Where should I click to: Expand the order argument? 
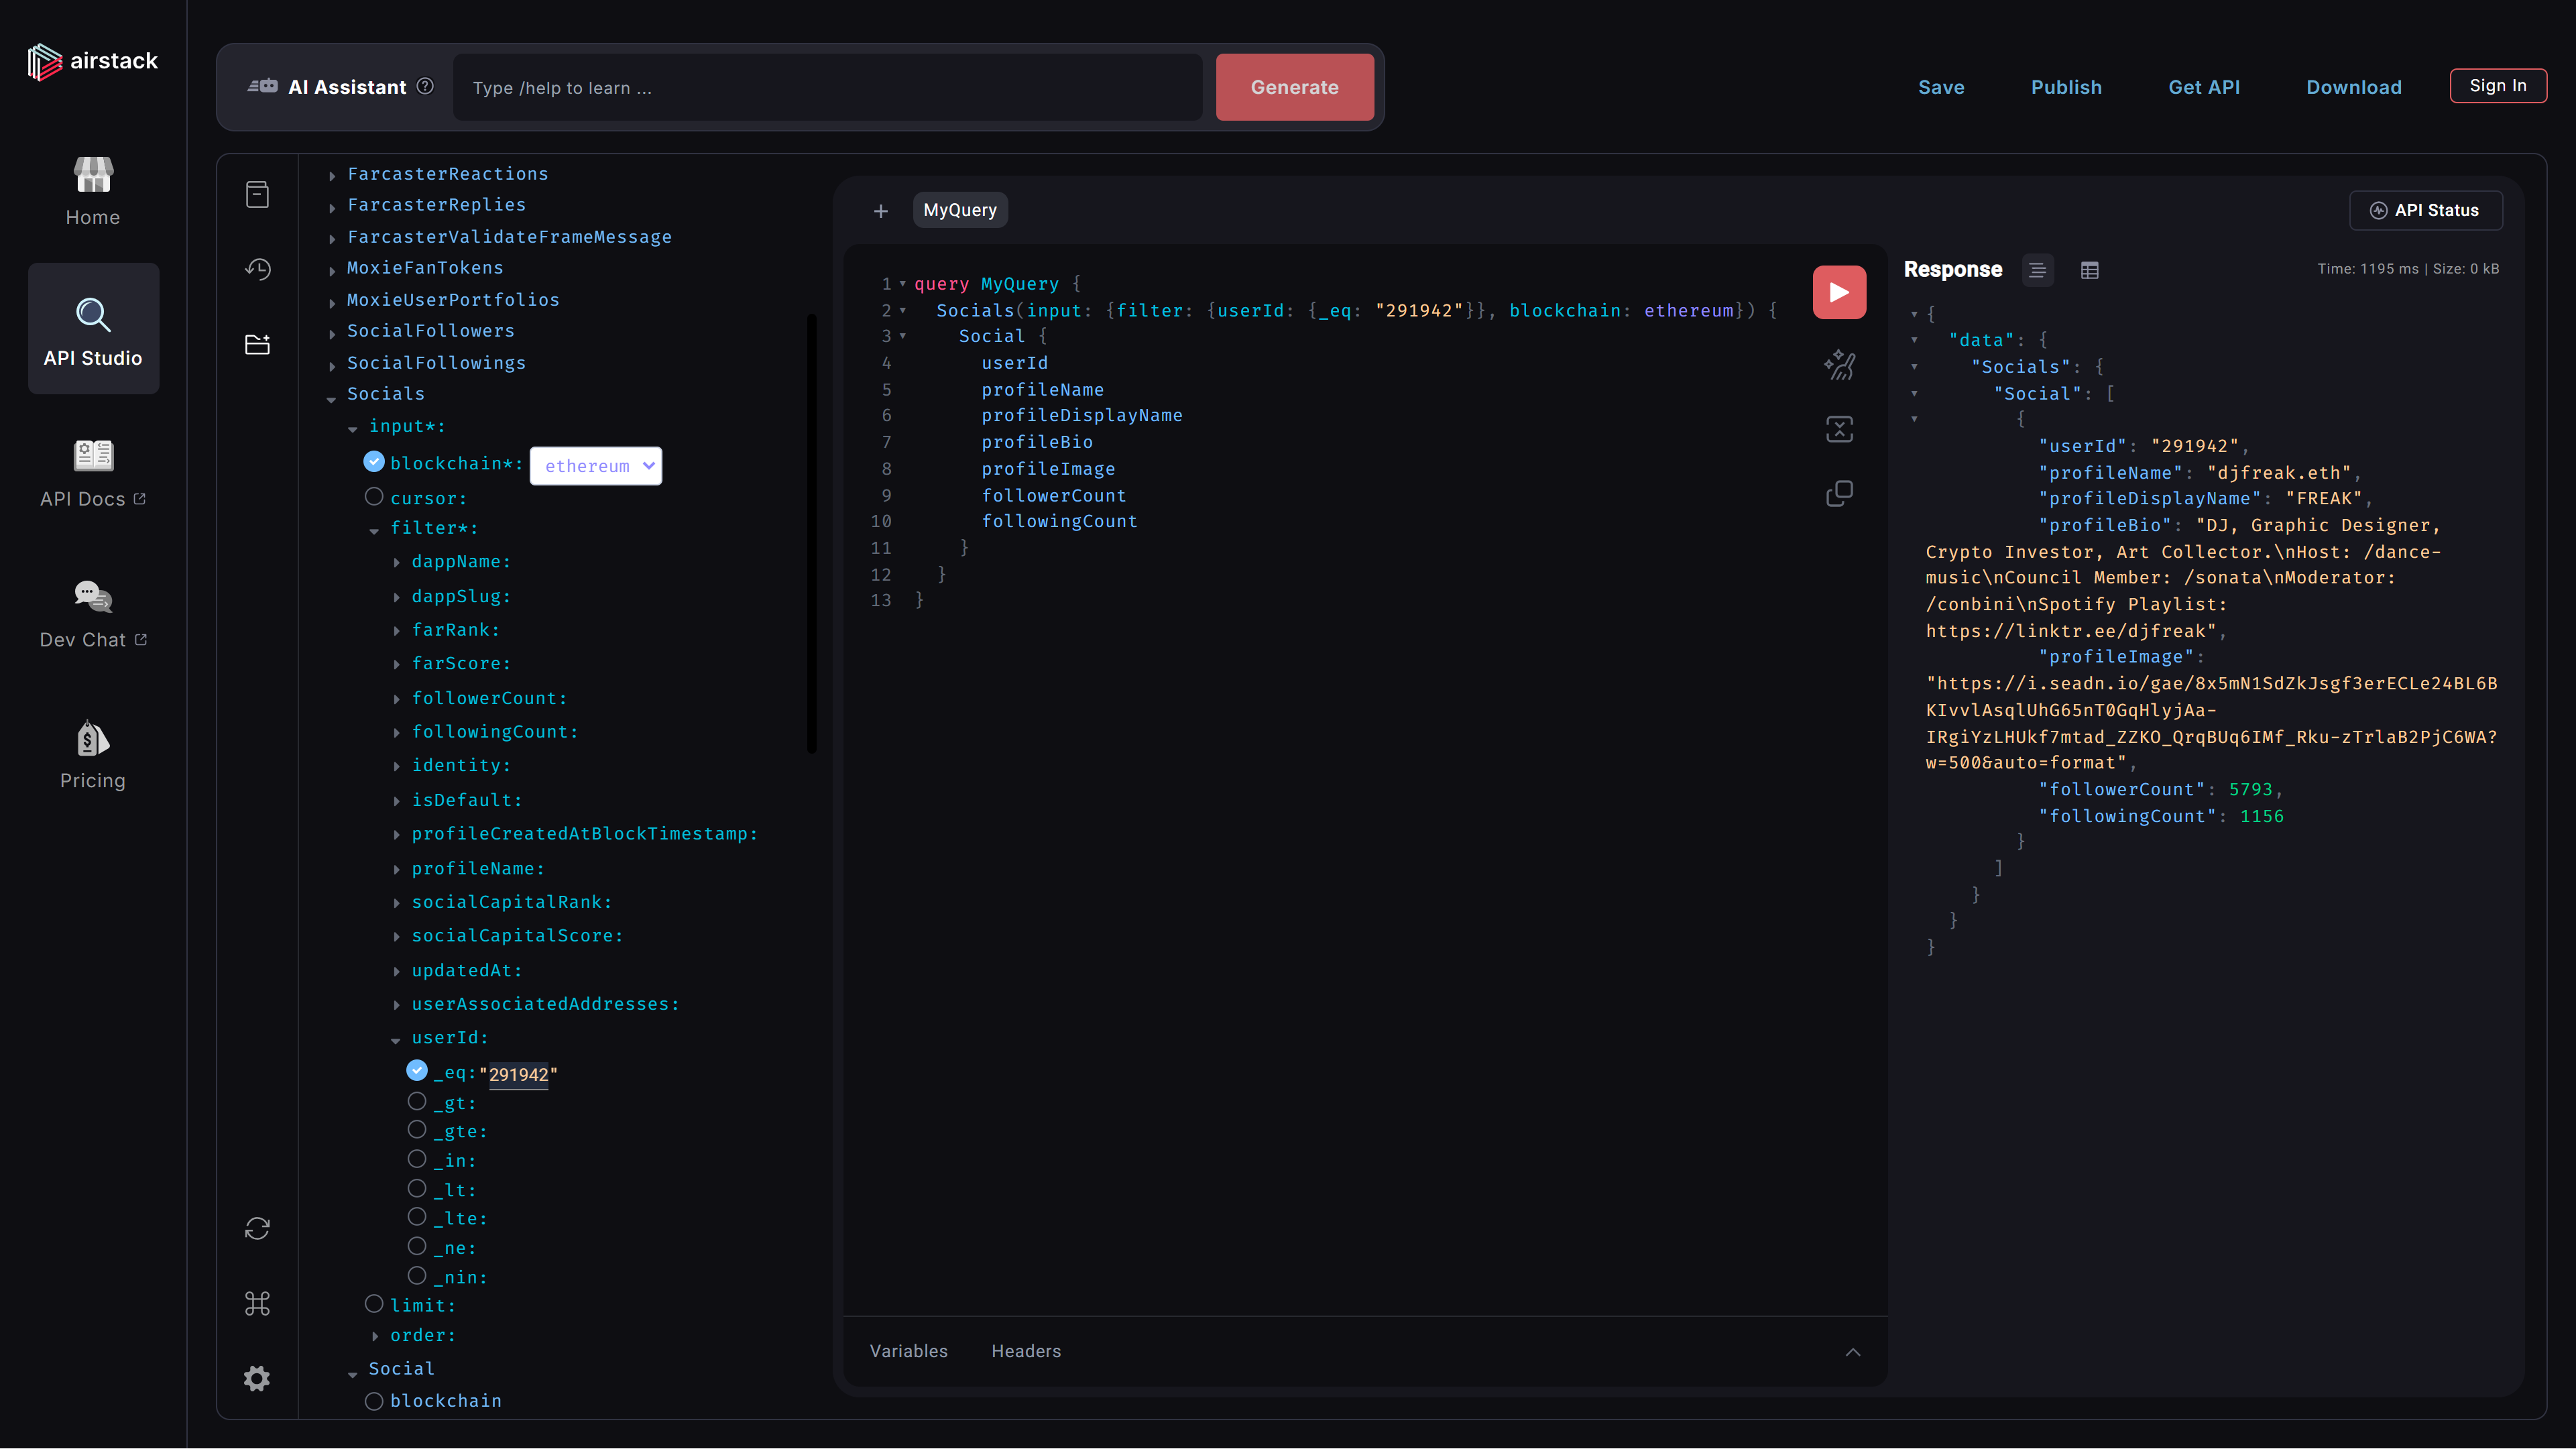pos(375,1336)
